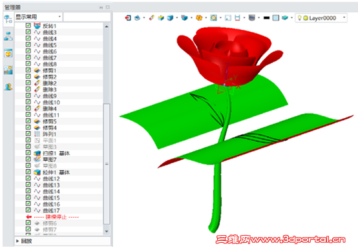
Task: Uncheck the 曲线3 feature checkbox
Action: 28,32
